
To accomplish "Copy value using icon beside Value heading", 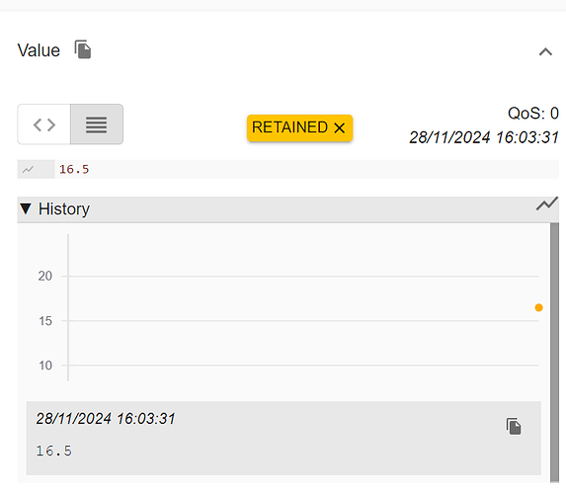I will (83, 49).
